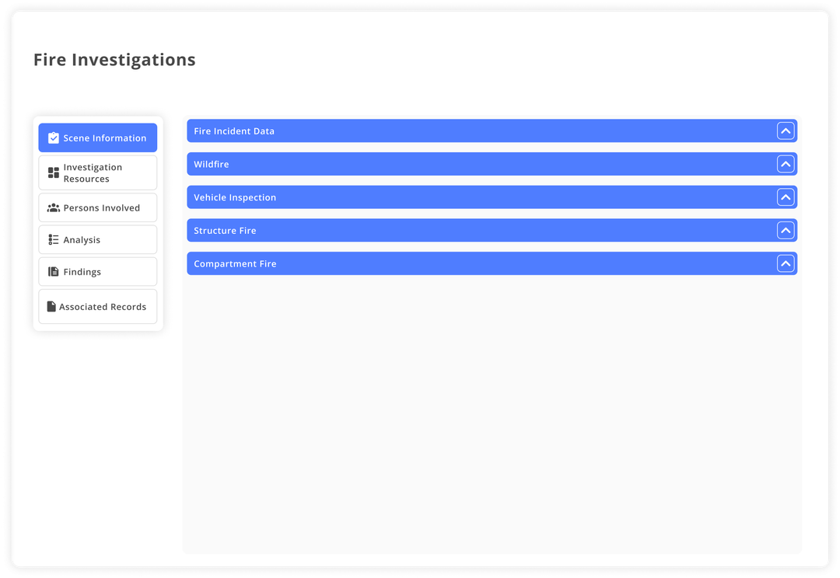Open Associated Records from the sidebar

pyautogui.click(x=97, y=306)
